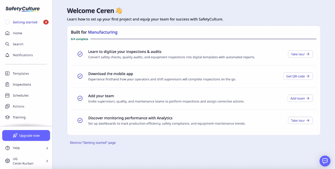Click the Upgrade now button
Image resolution: width=335 pixels, height=169 pixels.
(x=26, y=135)
